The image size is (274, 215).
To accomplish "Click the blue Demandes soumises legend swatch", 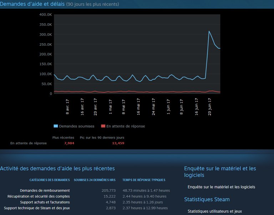I will [x=56, y=126].
